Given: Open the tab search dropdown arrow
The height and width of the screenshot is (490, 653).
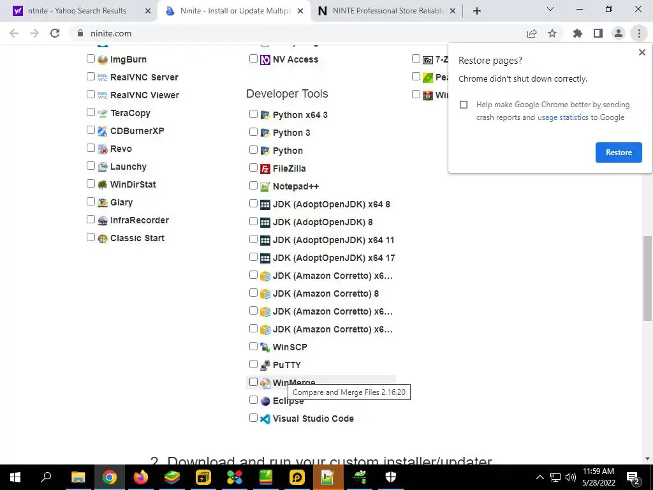Looking at the screenshot, I should tap(550, 9).
